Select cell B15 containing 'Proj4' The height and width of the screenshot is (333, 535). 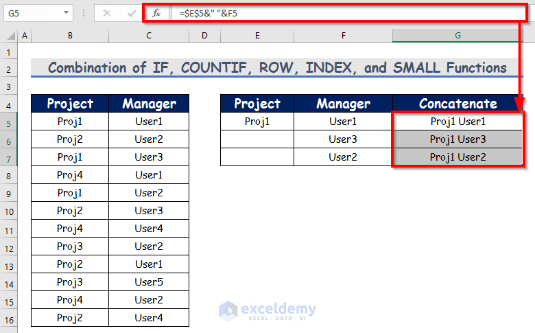(70, 300)
